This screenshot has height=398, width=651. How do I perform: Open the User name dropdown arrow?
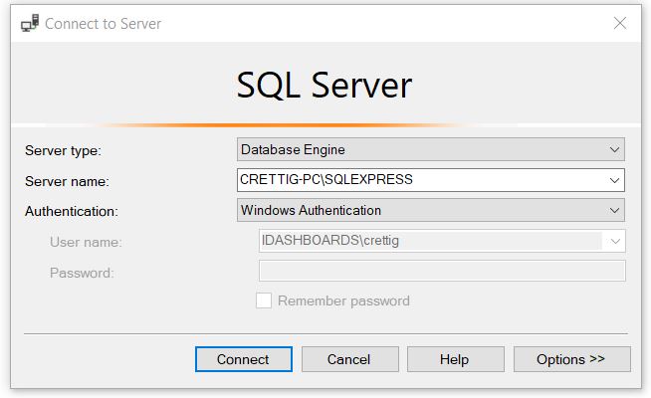(615, 241)
